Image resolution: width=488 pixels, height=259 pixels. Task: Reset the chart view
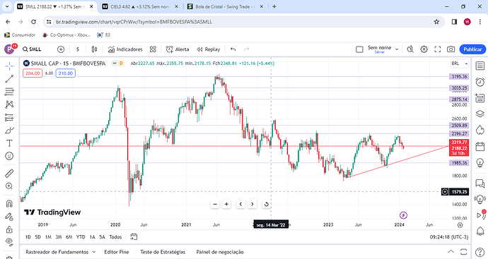coord(267,204)
